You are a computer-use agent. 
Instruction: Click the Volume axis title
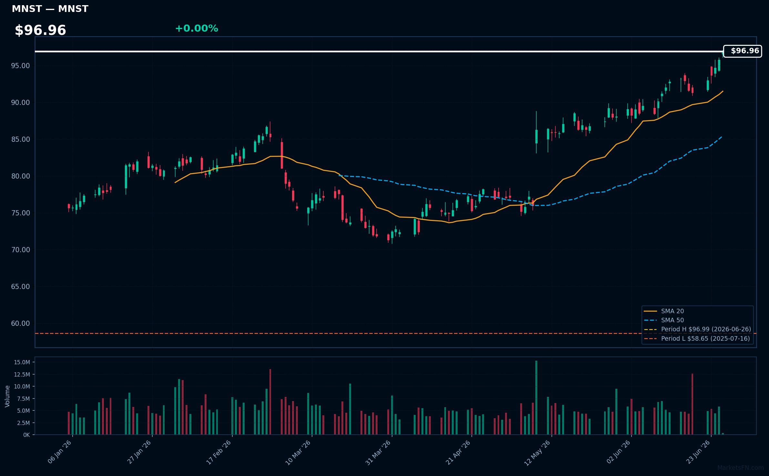coord(7,396)
